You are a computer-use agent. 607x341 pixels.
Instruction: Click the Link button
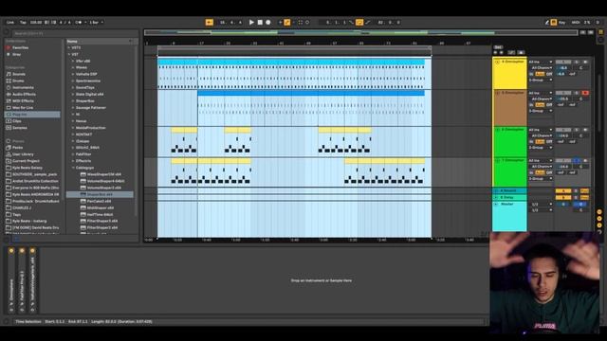pos(10,23)
